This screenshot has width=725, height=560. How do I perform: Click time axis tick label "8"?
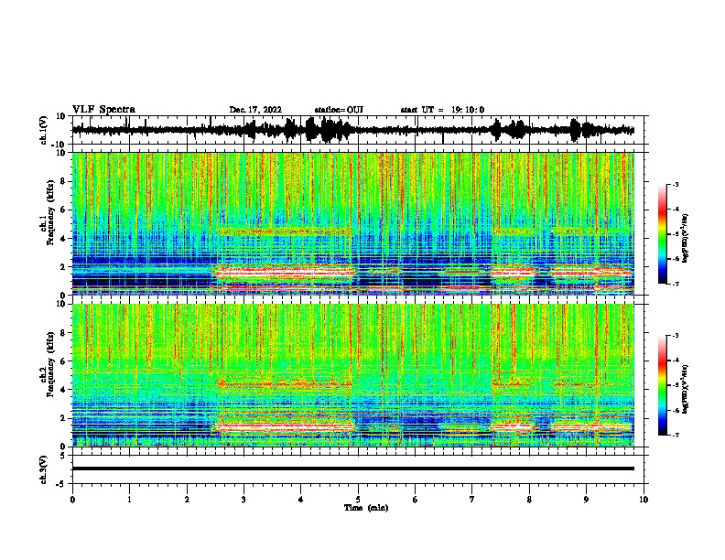(529, 500)
